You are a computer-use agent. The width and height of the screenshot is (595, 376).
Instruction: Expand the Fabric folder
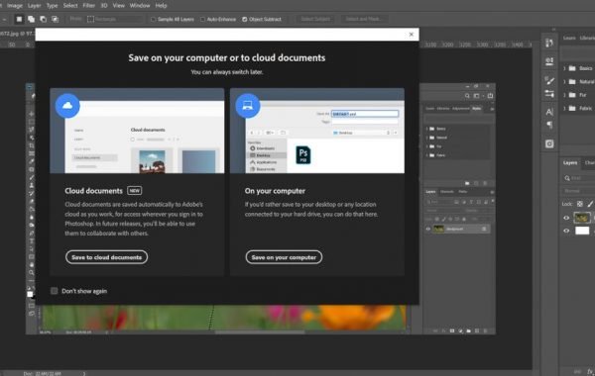pos(564,108)
